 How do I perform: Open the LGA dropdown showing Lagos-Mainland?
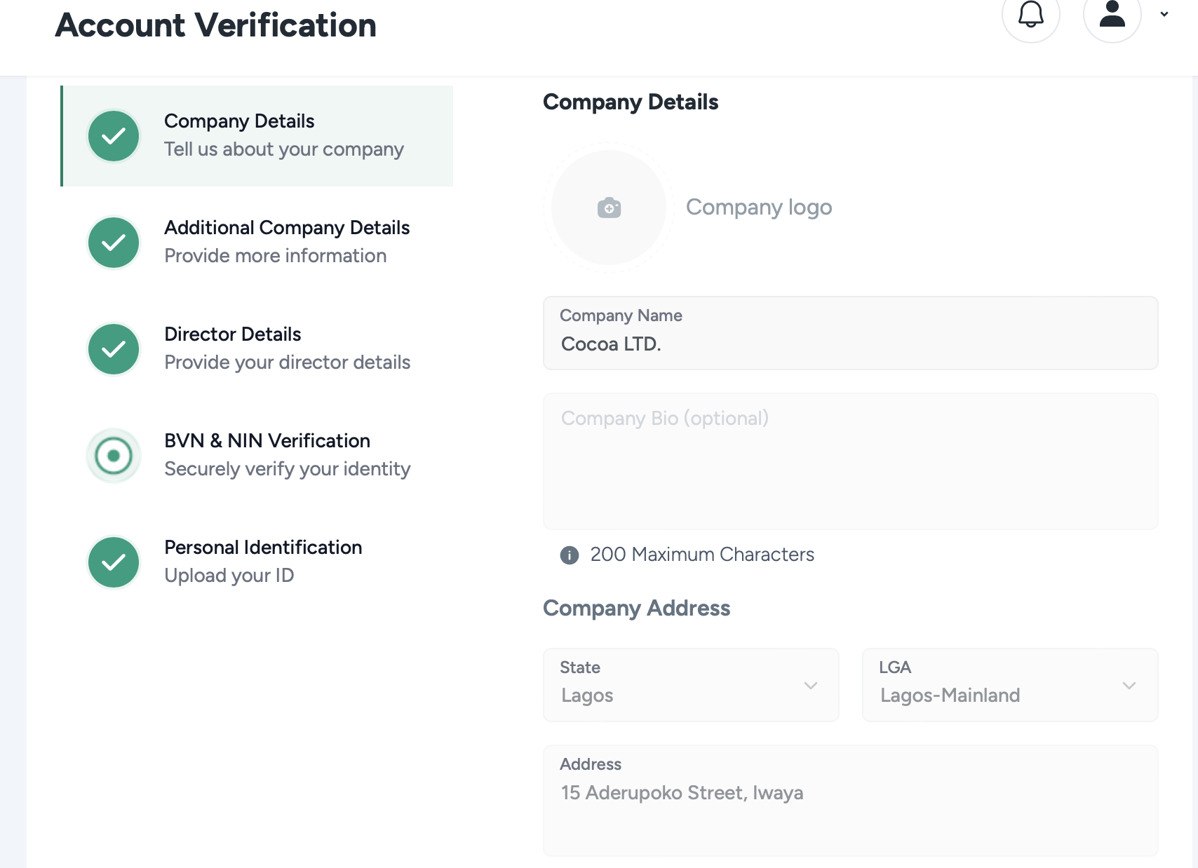click(x=1009, y=685)
